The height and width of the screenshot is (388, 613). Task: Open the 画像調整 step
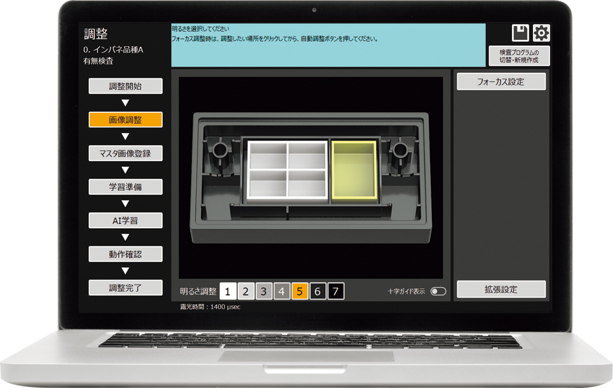tap(125, 120)
